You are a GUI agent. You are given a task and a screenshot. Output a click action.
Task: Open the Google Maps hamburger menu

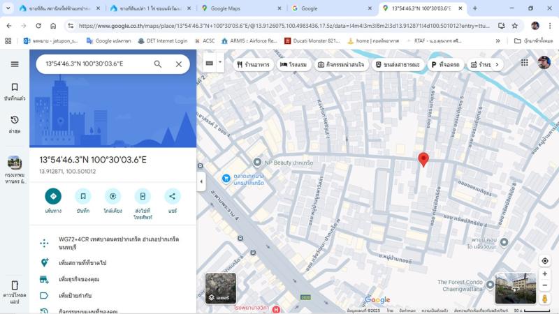point(15,64)
